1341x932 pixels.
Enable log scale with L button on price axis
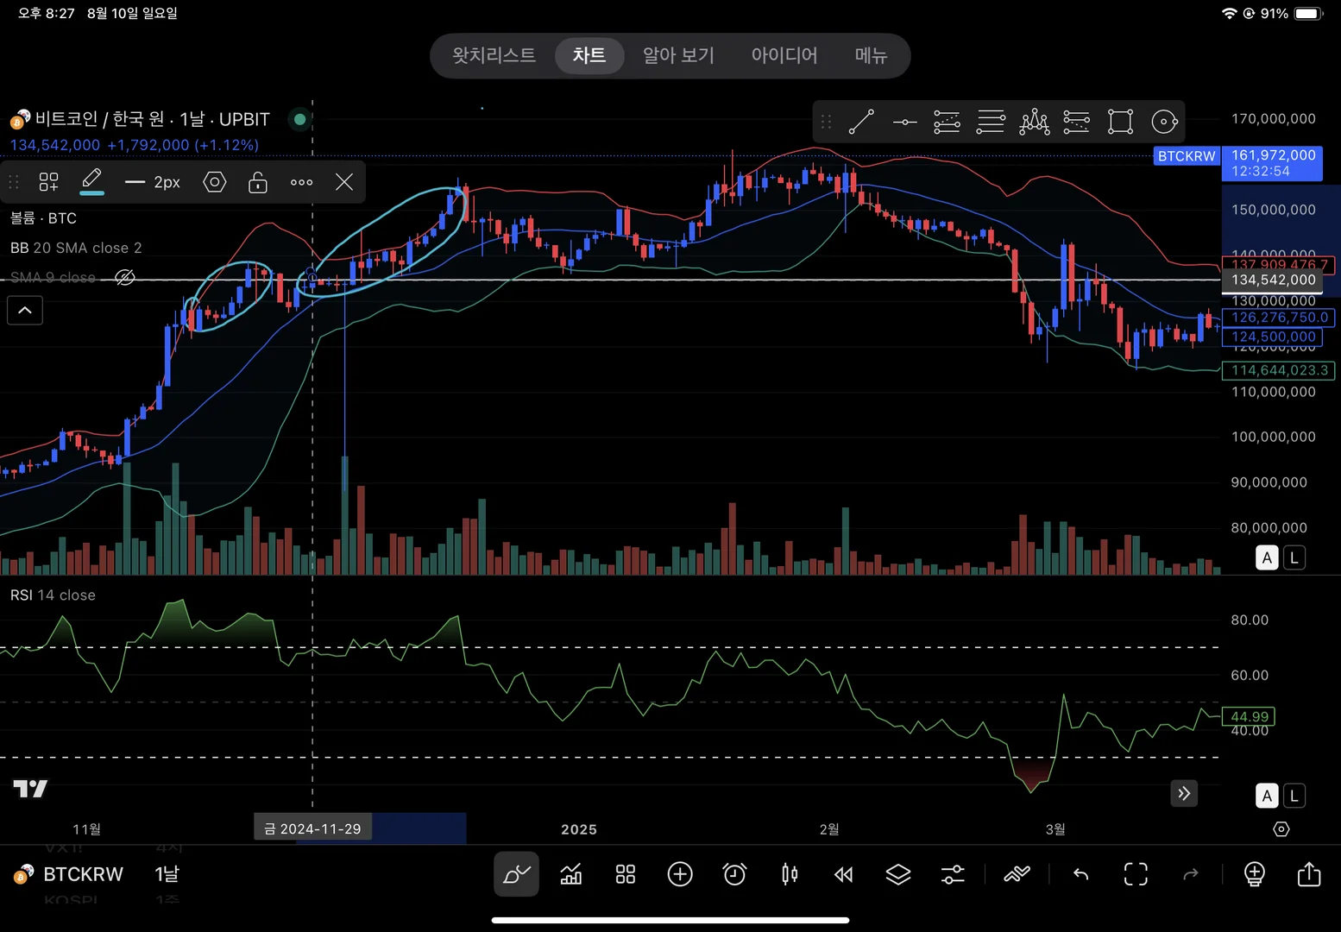[1294, 557]
